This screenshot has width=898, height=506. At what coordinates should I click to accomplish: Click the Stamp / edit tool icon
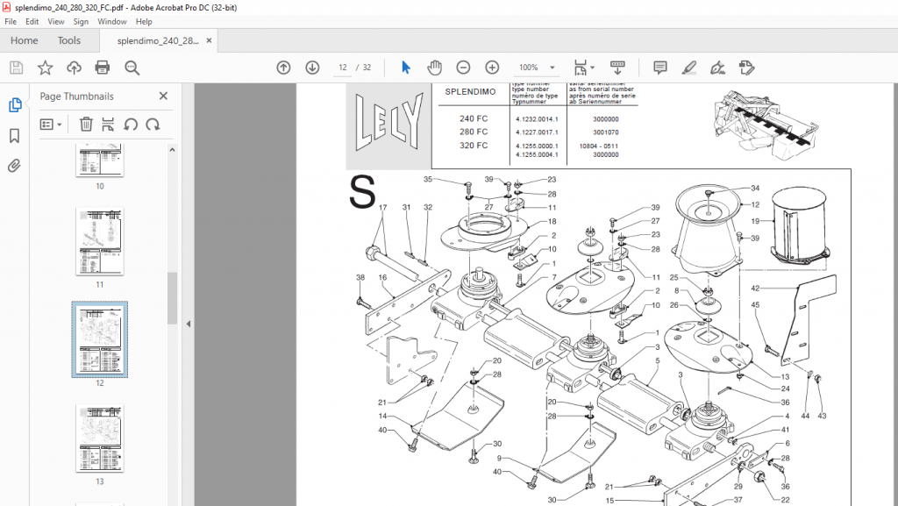point(747,68)
